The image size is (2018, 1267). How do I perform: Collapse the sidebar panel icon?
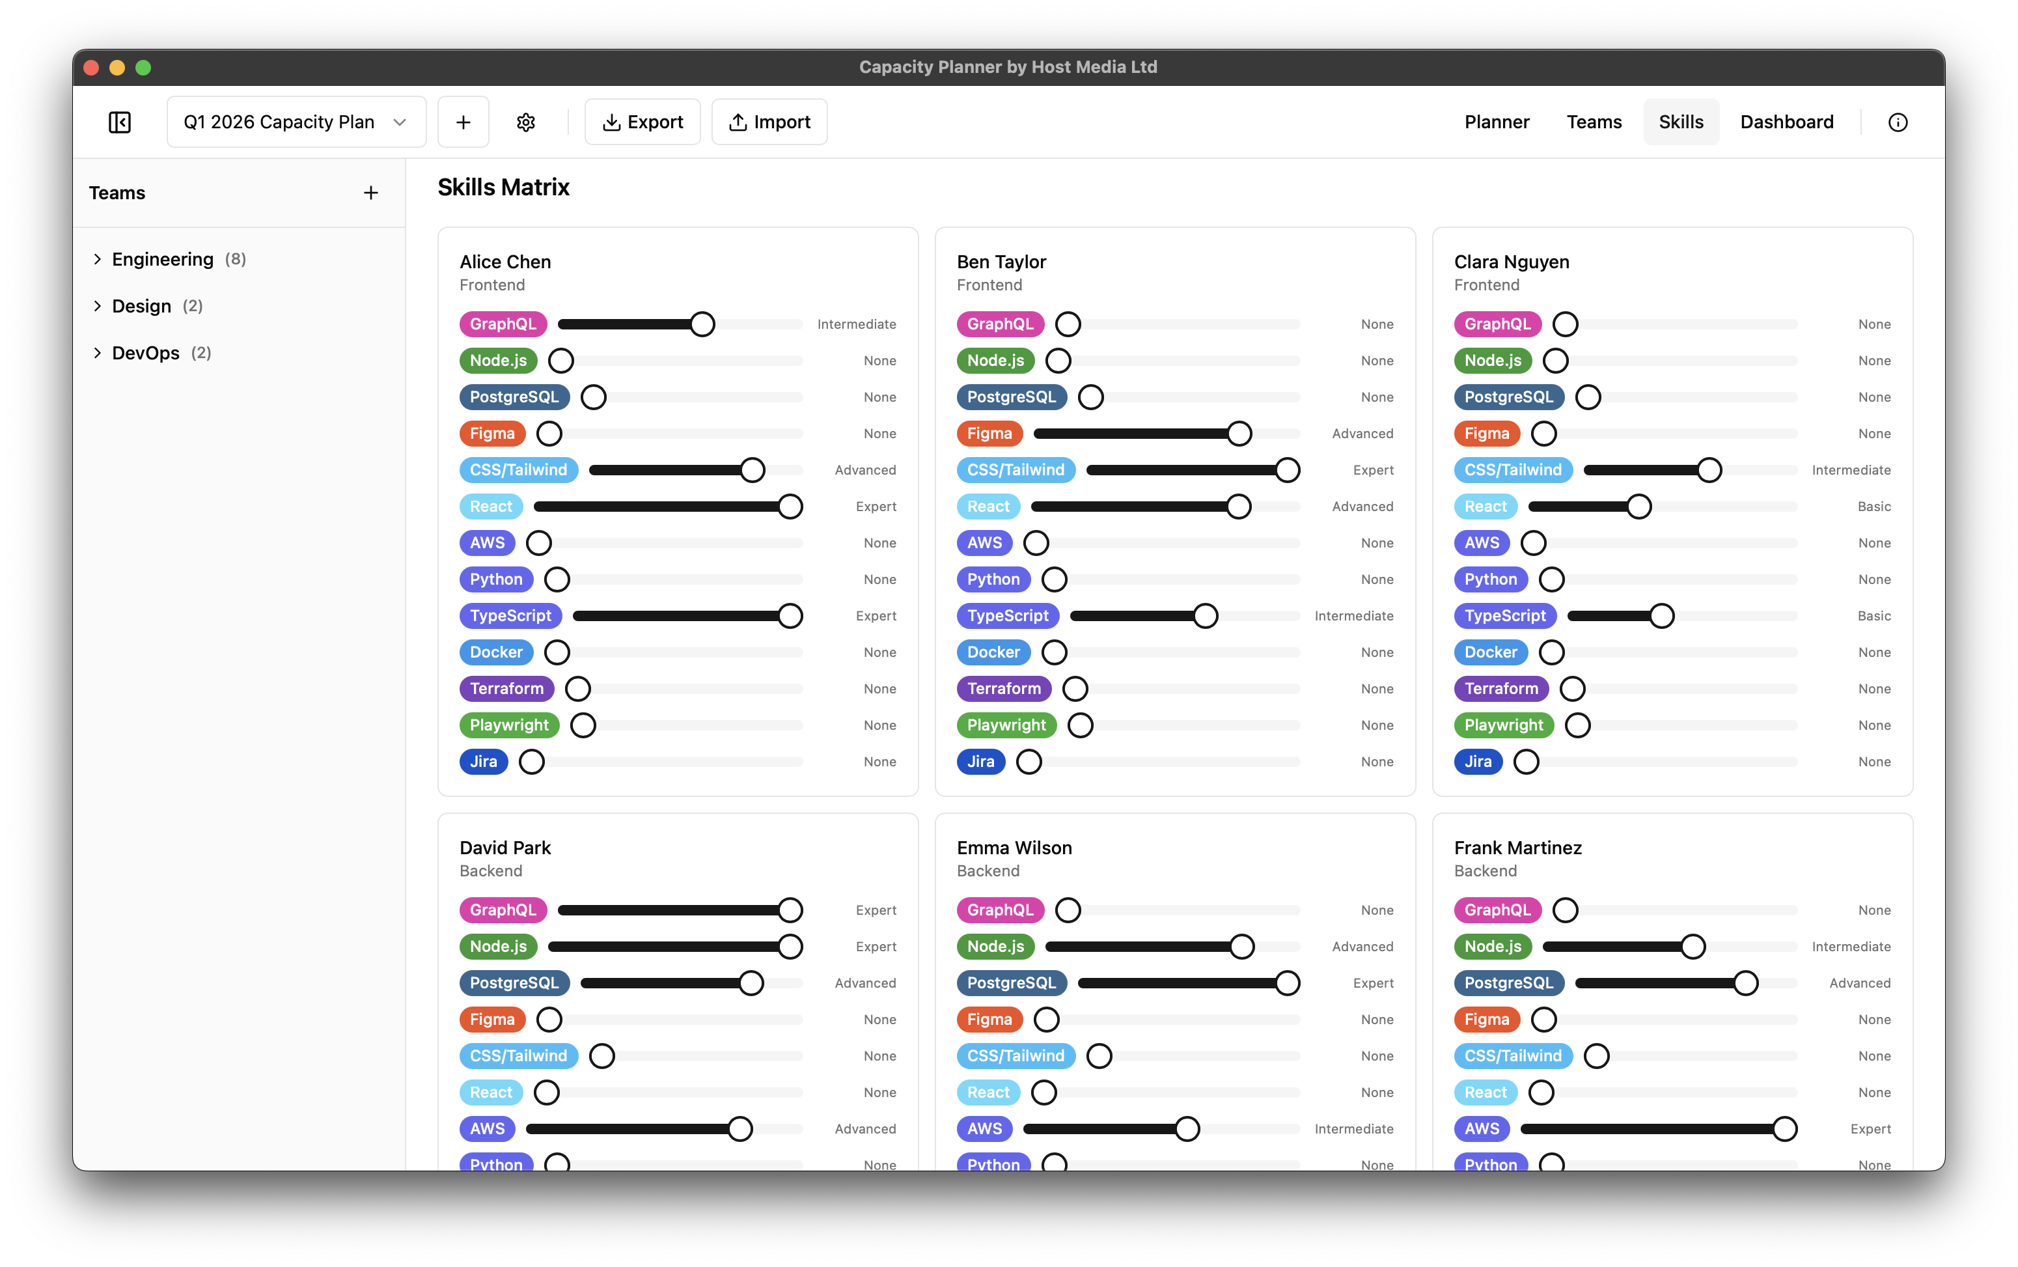click(120, 122)
